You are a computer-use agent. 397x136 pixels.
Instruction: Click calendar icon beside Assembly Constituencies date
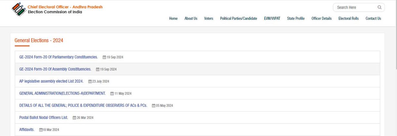(x=98, y=69)
